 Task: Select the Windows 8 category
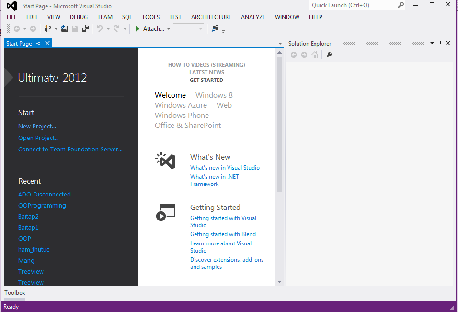[x=214, y=95]
